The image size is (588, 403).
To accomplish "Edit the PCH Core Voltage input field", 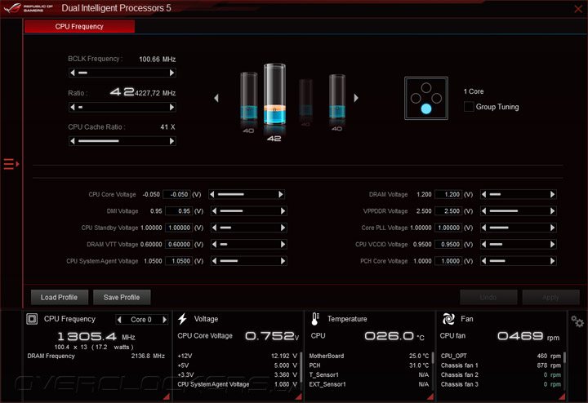I will 448,261.
